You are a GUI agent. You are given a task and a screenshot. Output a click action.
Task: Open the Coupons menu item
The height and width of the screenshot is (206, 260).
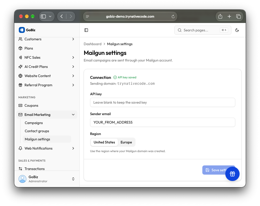point(47,105)
